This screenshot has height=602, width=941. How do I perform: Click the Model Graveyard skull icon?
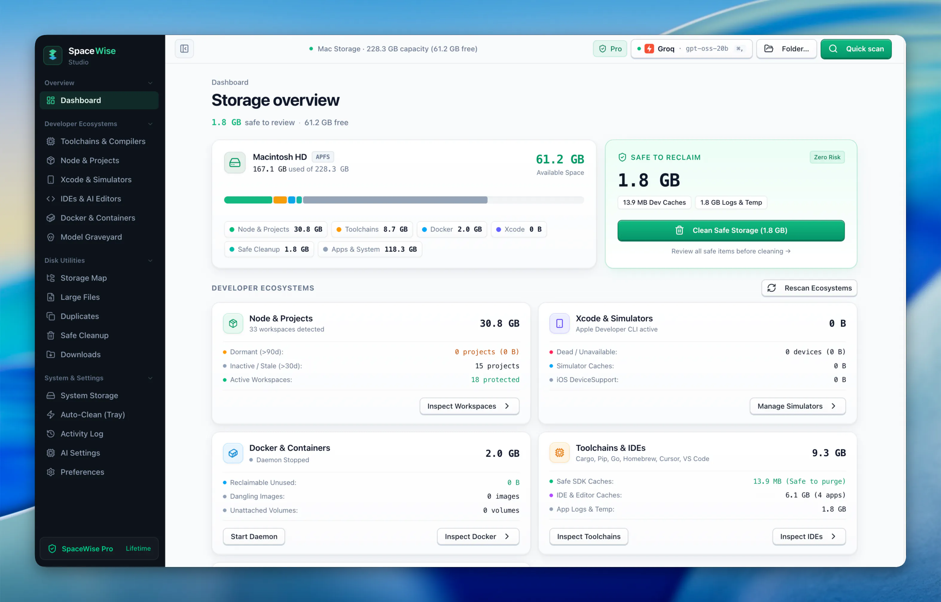click(x=51, y=237)
